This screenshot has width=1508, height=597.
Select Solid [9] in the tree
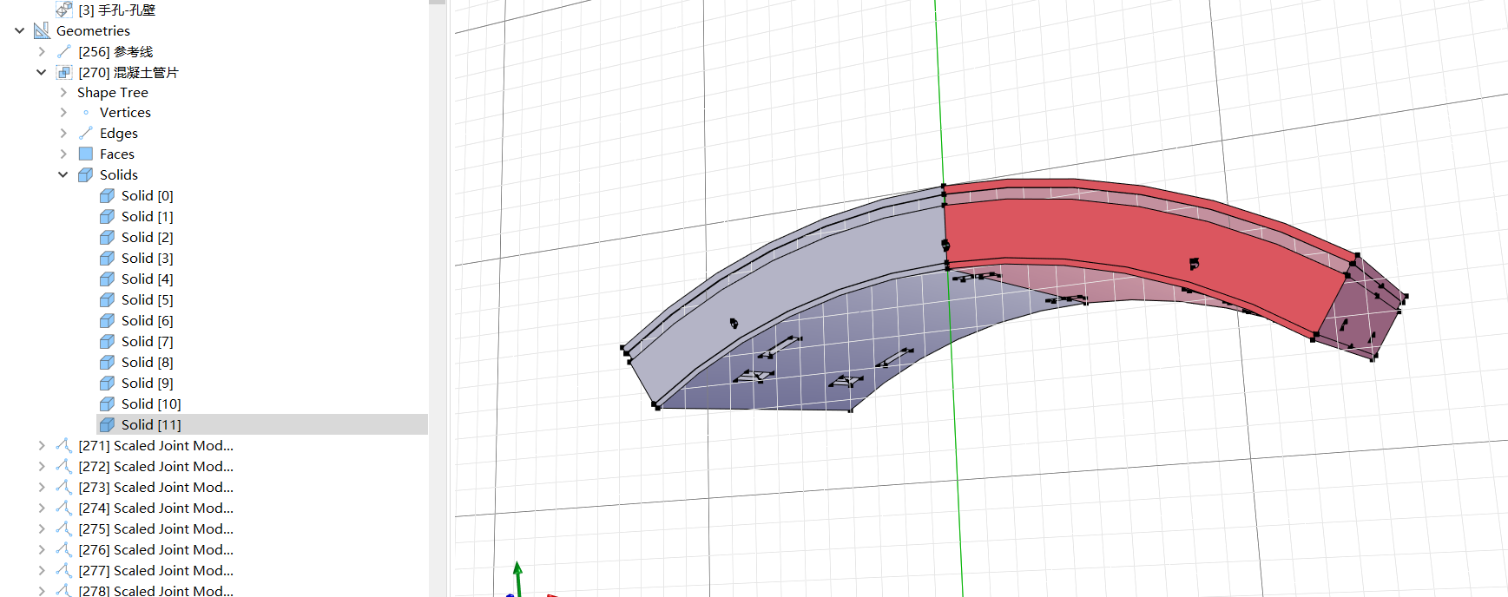tap(148, 383)
